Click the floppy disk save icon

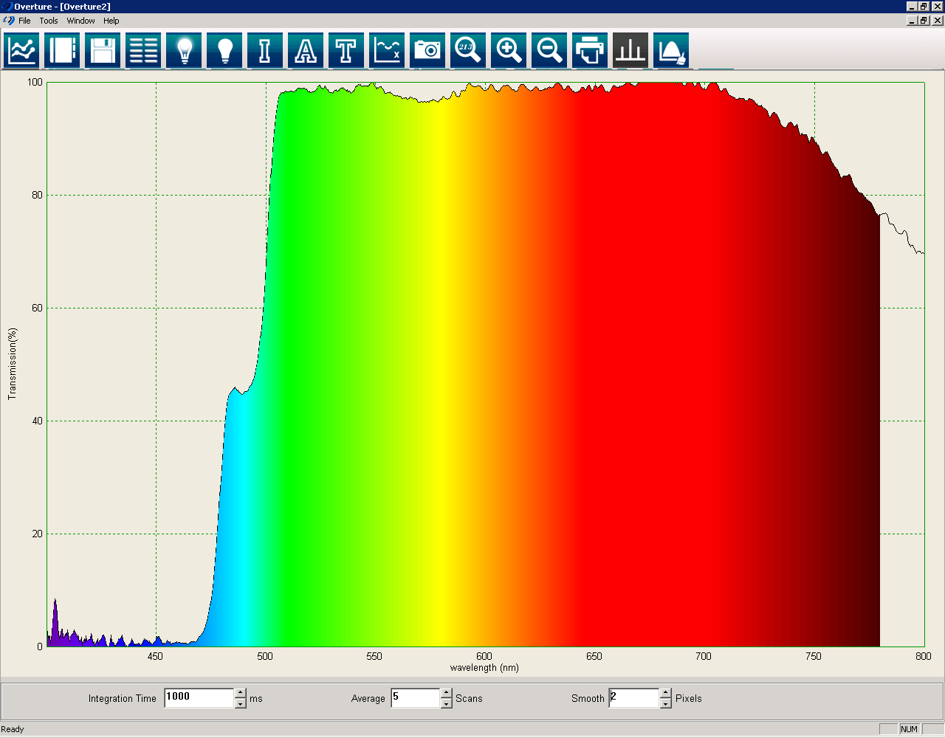click(103, 51)
